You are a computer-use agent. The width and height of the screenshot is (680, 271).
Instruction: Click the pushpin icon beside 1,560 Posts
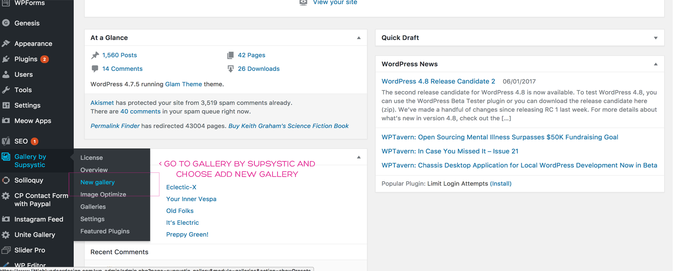95,55
